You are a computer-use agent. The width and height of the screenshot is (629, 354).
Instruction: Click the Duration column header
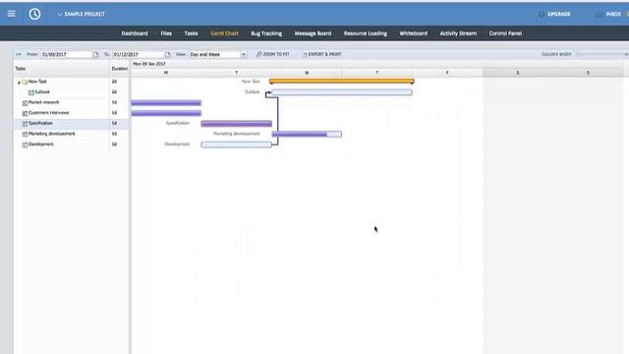120,69
